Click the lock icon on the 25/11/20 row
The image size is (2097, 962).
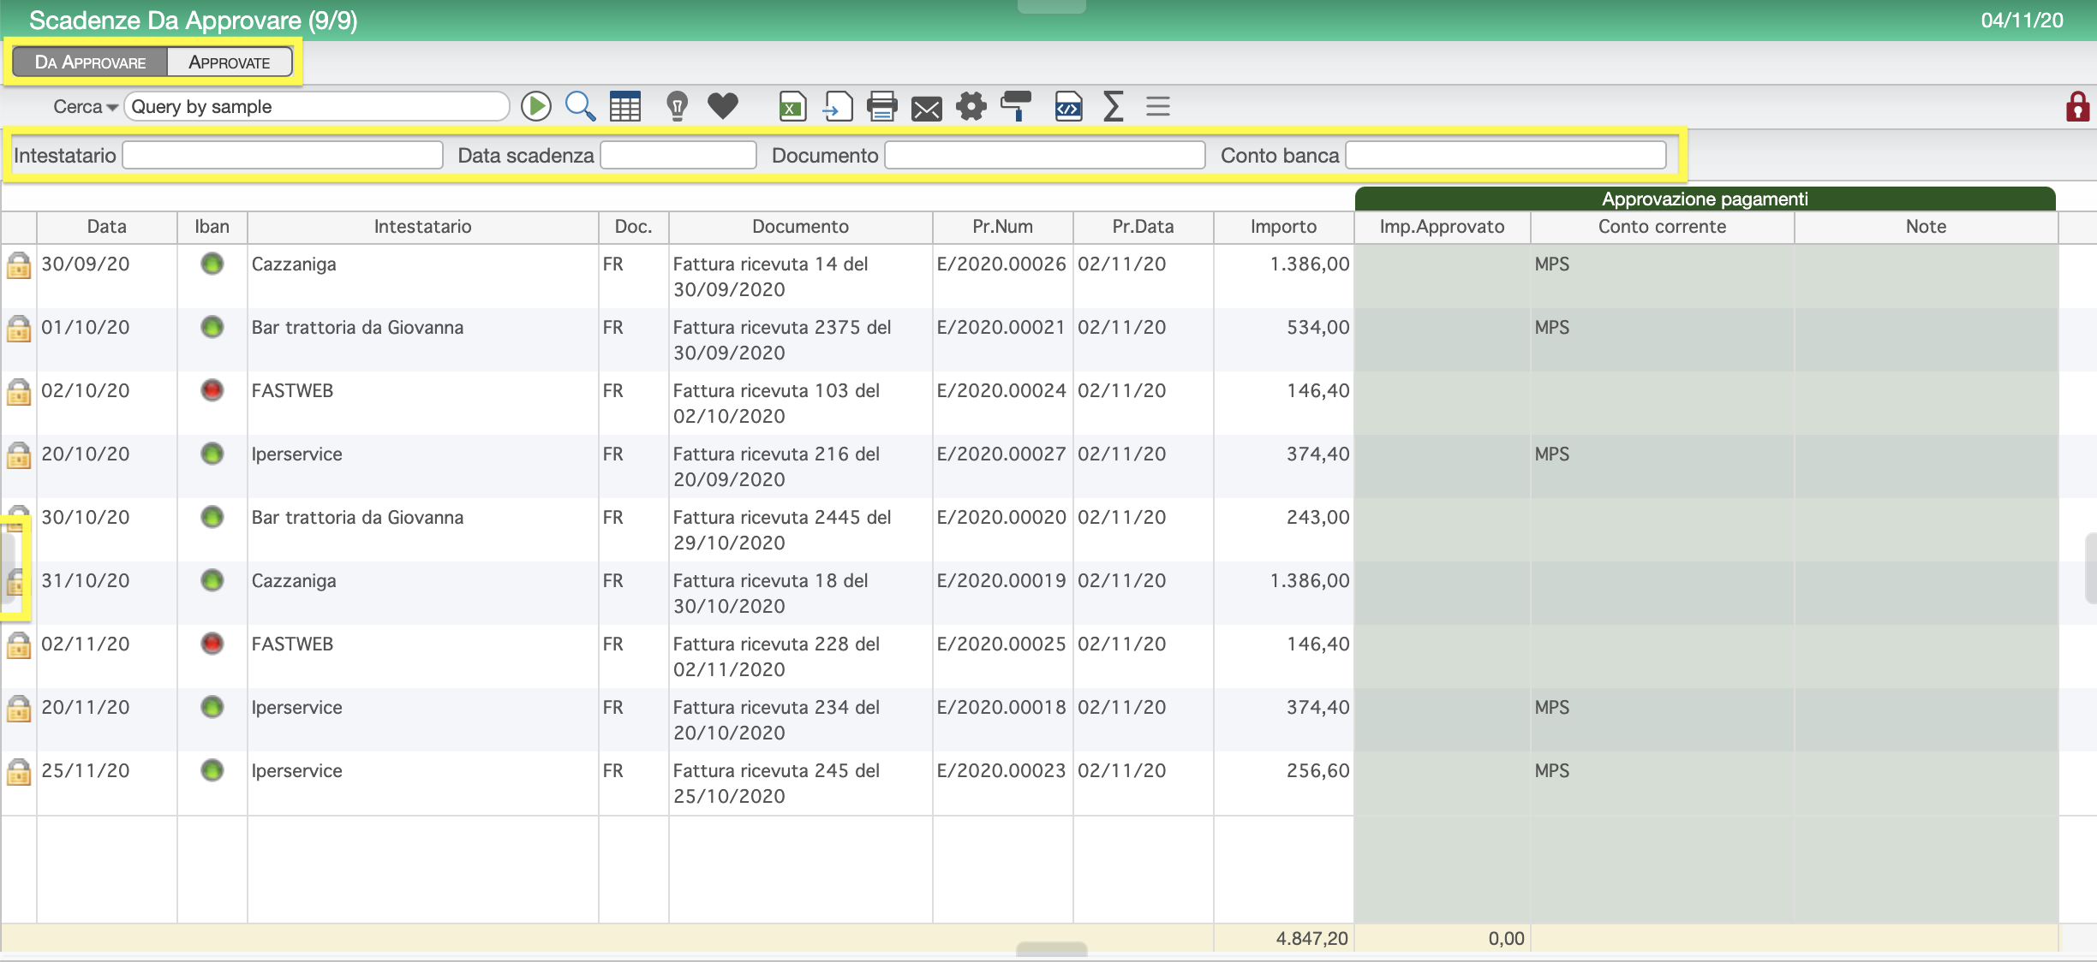click(19, 772)
